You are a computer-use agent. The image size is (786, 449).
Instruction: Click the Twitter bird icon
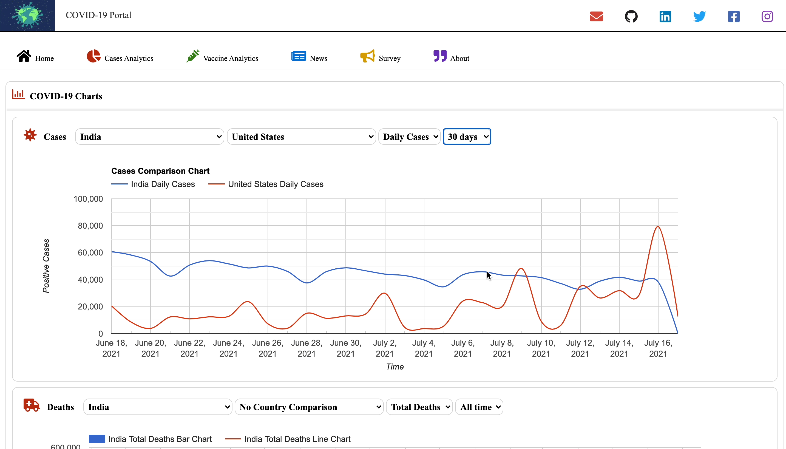pos(699,16)
